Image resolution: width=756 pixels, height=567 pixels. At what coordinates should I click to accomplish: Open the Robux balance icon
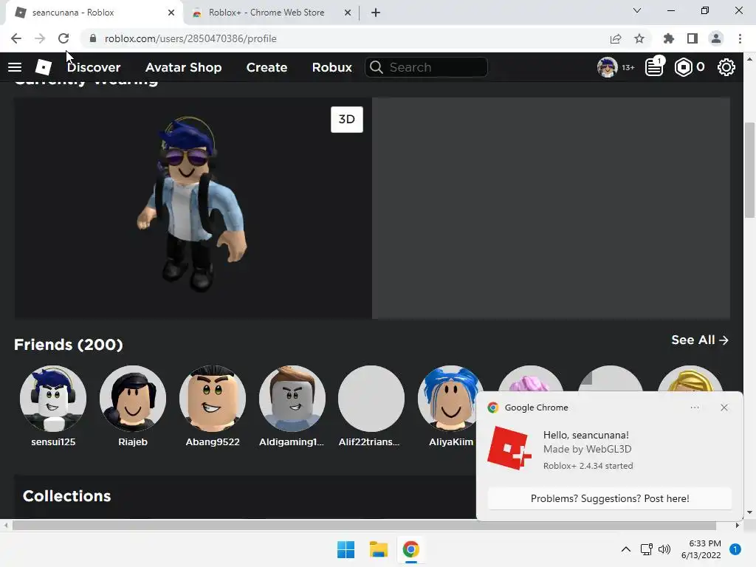pyautogui.click(x=683, y=67)
